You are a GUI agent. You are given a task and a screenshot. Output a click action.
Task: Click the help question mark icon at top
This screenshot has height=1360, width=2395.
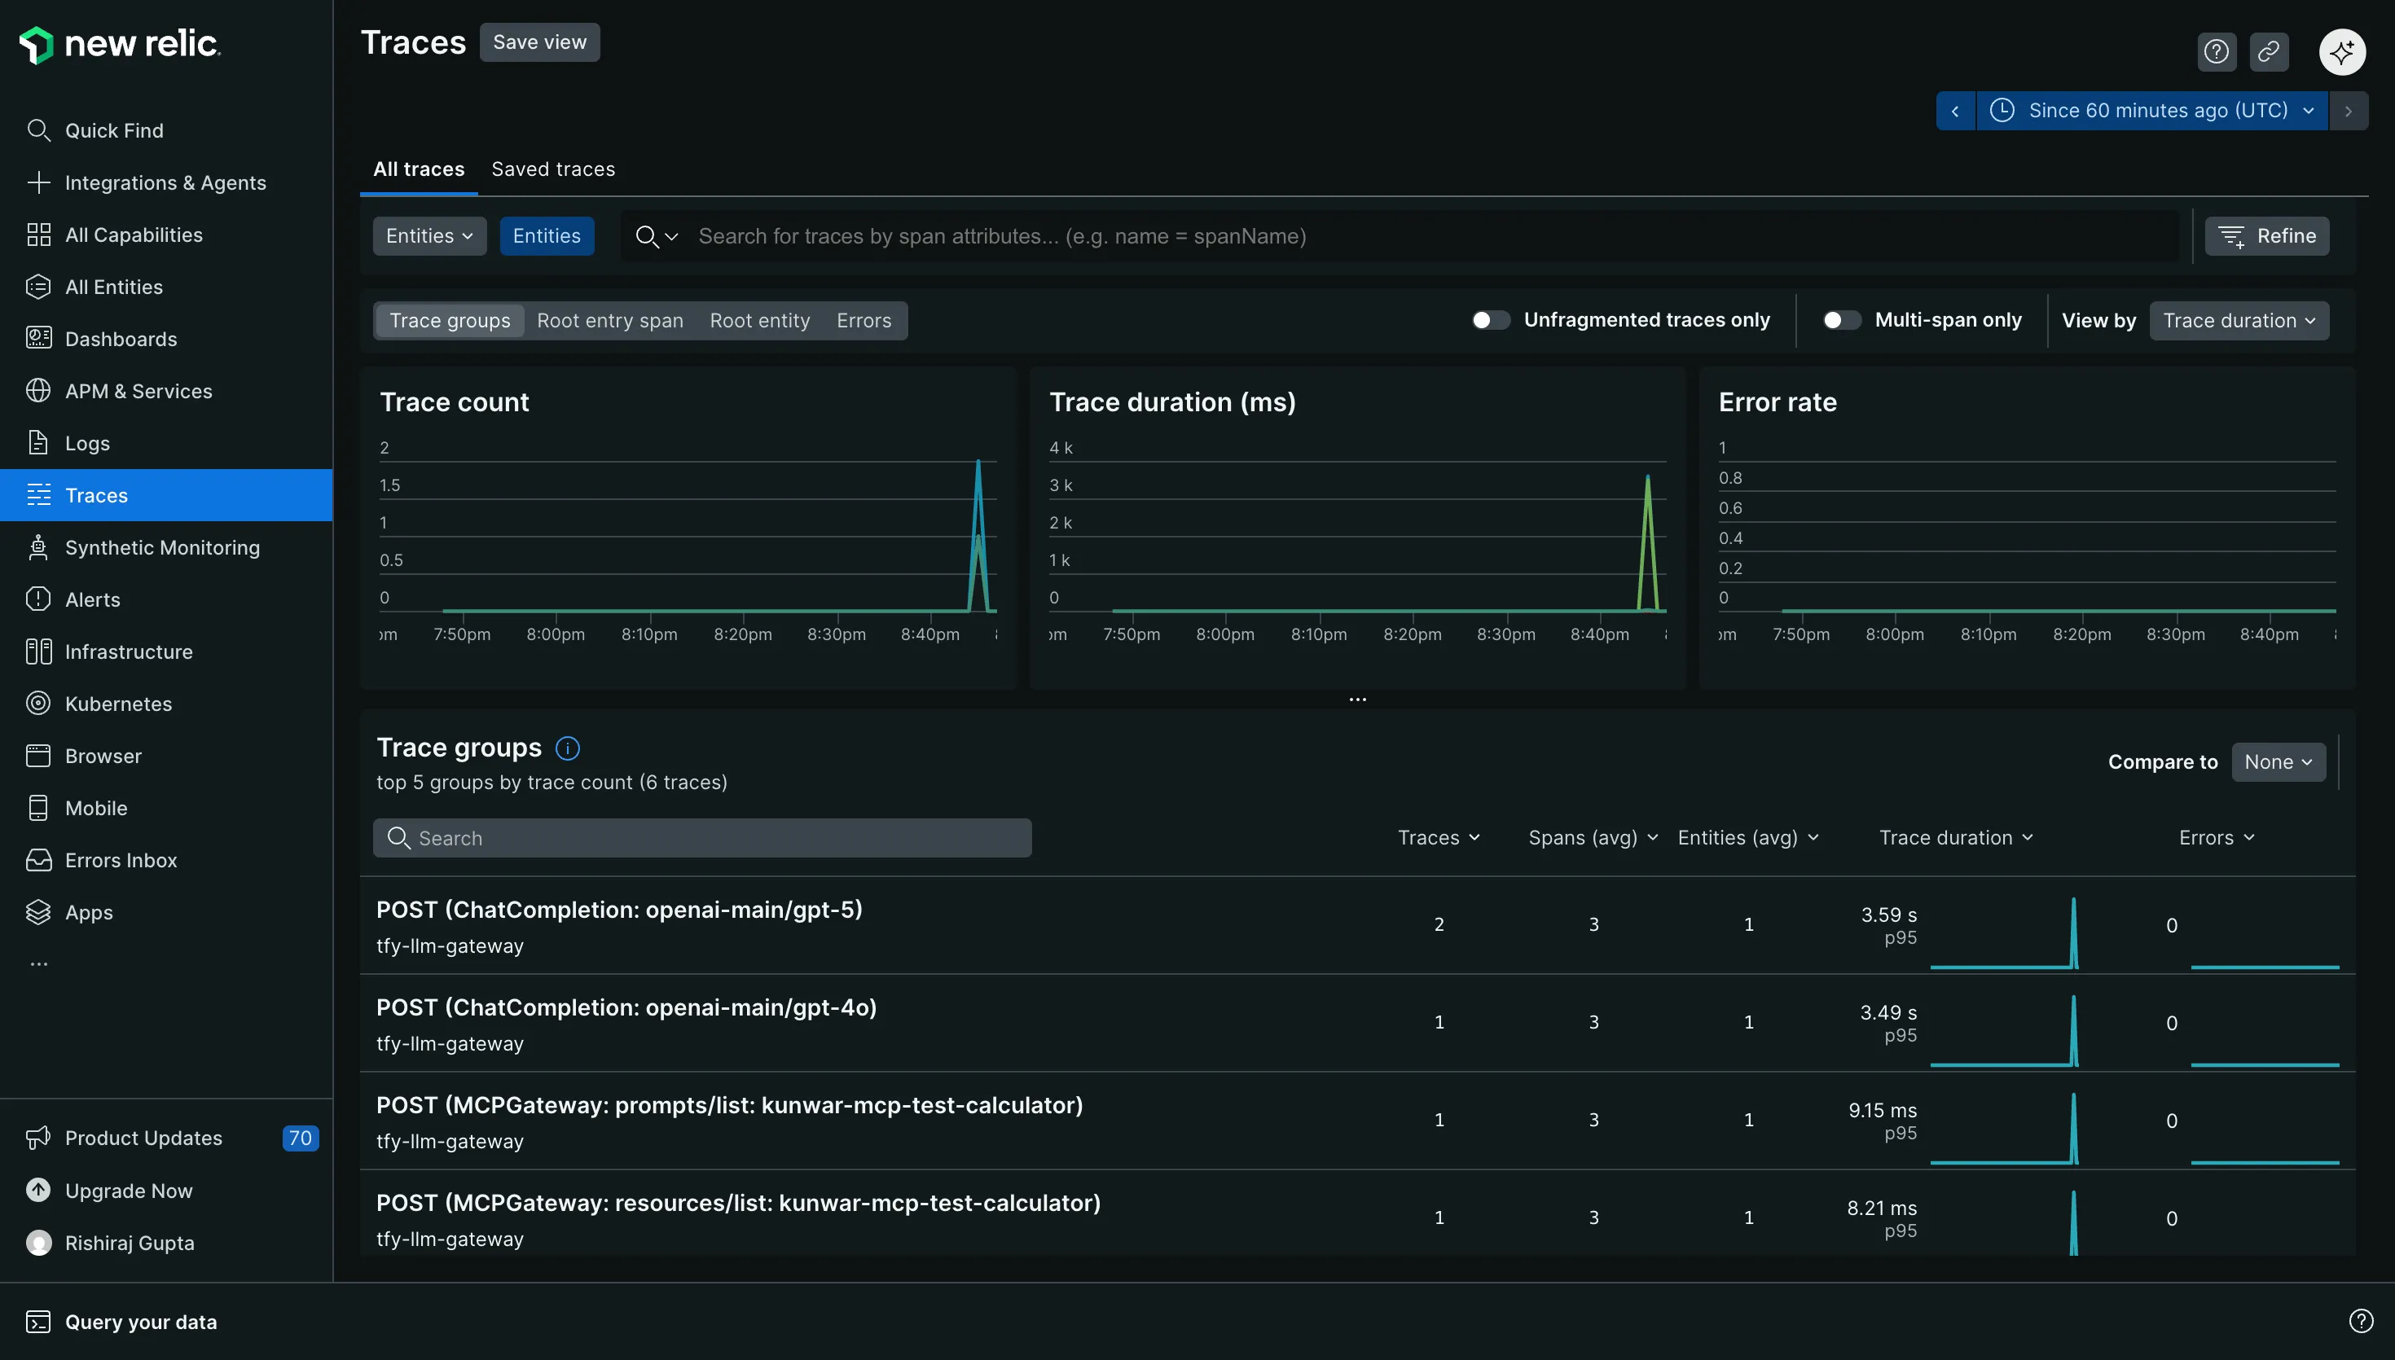[2216, 51]
